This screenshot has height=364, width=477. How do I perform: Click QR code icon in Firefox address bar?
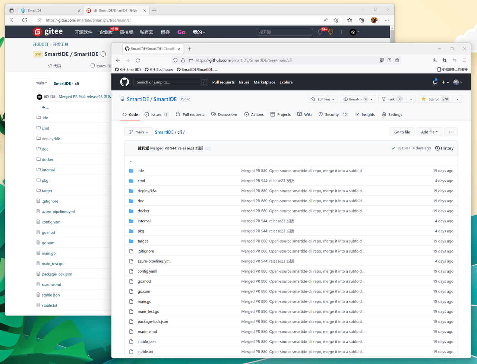[382, 60]
